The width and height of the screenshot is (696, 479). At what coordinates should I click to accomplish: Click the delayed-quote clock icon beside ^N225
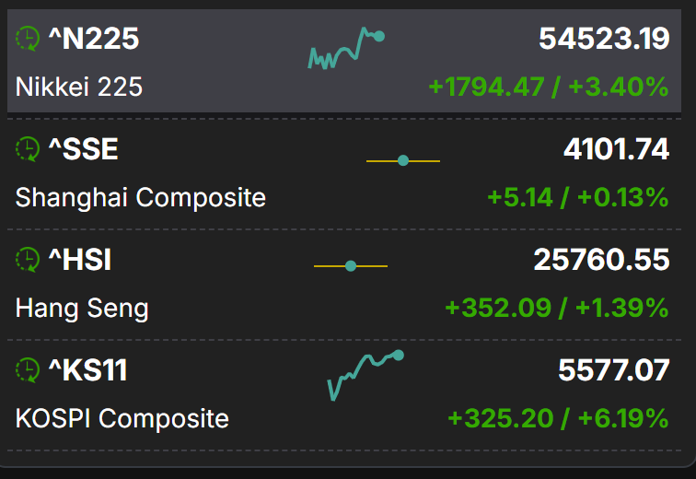click(28, 39)
